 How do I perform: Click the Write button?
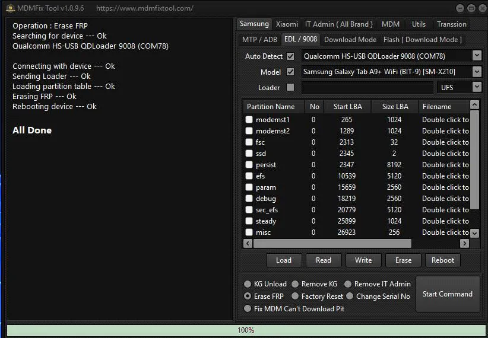(363, 260)
